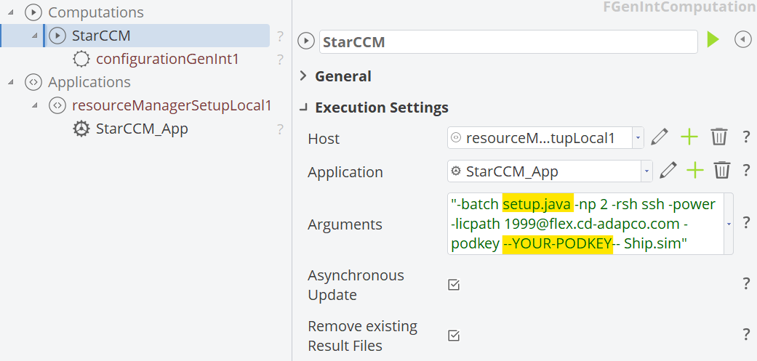Click the StarCCM_App gear icon in tree

(81, 129)
